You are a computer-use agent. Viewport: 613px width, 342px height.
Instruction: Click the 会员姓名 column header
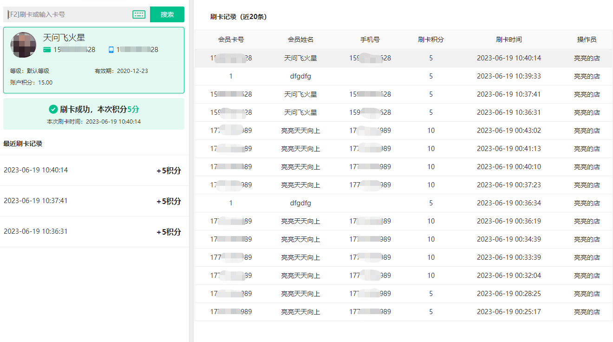pos(300,39)
